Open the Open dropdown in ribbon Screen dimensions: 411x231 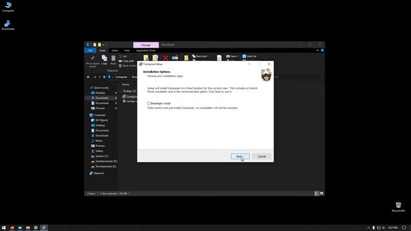coord(232,56)
